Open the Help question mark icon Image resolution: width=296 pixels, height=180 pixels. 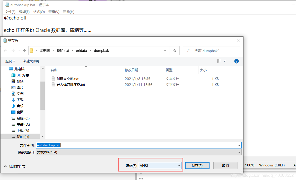coord(236,61)
